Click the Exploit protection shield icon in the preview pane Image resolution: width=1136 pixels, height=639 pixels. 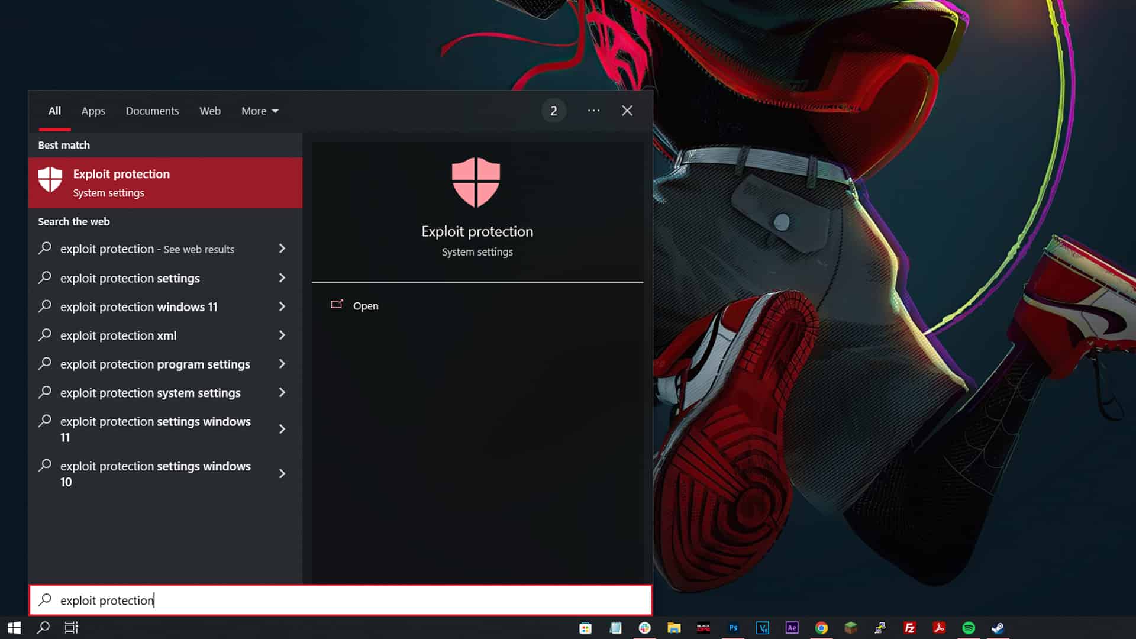477,182
